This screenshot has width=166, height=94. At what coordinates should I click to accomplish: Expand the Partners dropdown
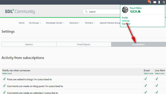tap(90, 23)
